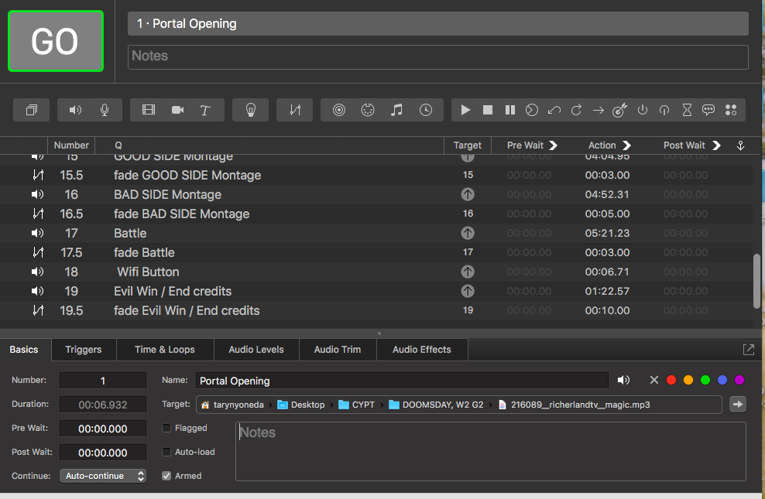765x499 pixels.
Task: Add a new Audio cue from toolbar
Action: click(x=75, y=110)
